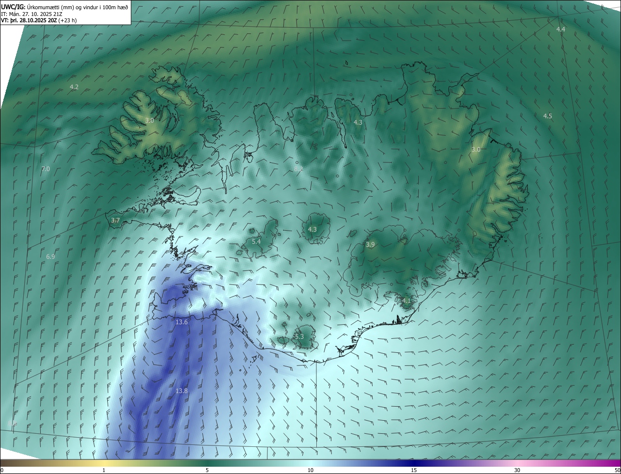The image size is (621, 474).
Task: Click the 3.9 value label
Action: pos(370,245)
